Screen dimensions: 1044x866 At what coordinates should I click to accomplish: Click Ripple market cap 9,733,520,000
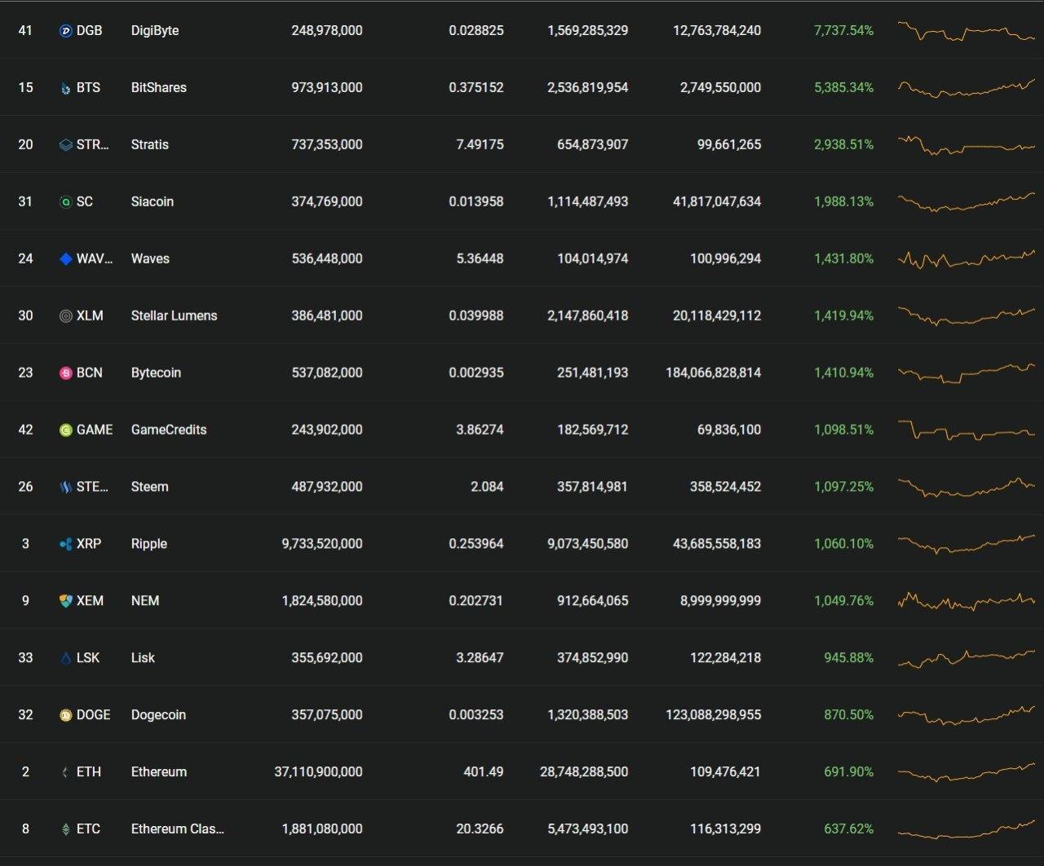(x=322, y=544)
